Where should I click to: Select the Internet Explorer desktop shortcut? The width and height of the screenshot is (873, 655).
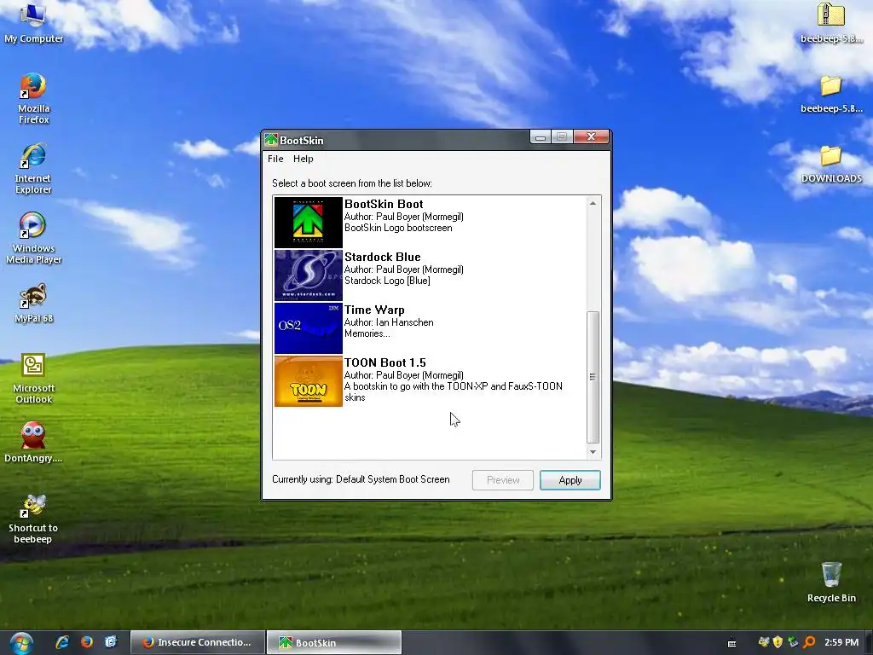[x=33, y=169]
